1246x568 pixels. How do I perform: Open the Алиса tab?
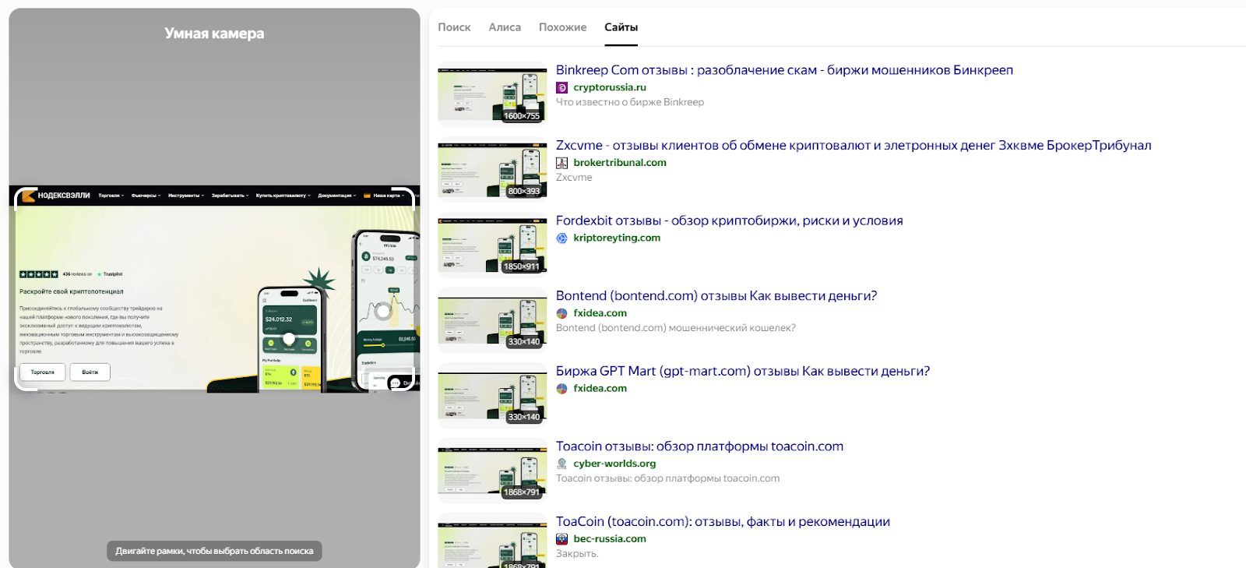[x=505, y=27]
